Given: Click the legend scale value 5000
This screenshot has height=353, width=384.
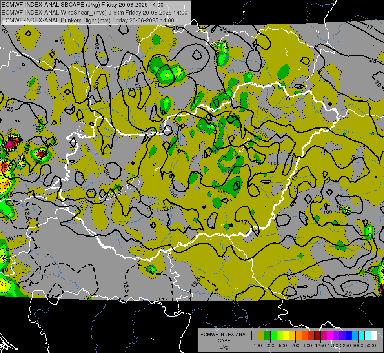Looking at the screenshot, I should (371, 346).
